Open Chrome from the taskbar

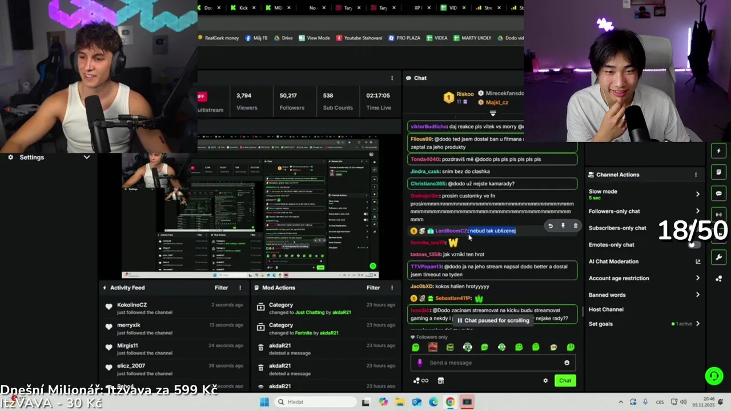coord(450,402)
